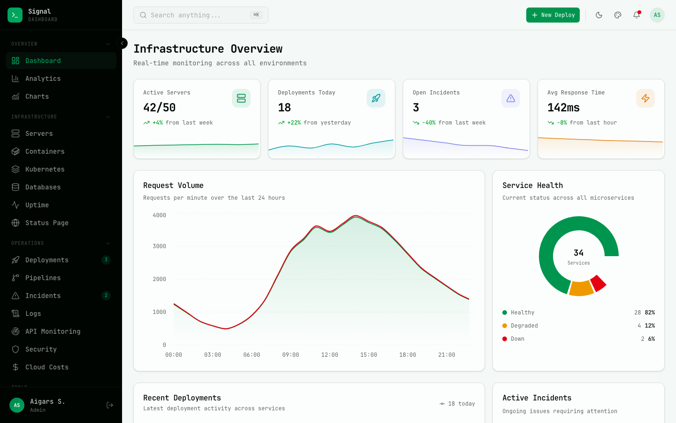The image size is (676, 423).
Task: Toggle dark mode with the moon icon
Action: [599, 15]
